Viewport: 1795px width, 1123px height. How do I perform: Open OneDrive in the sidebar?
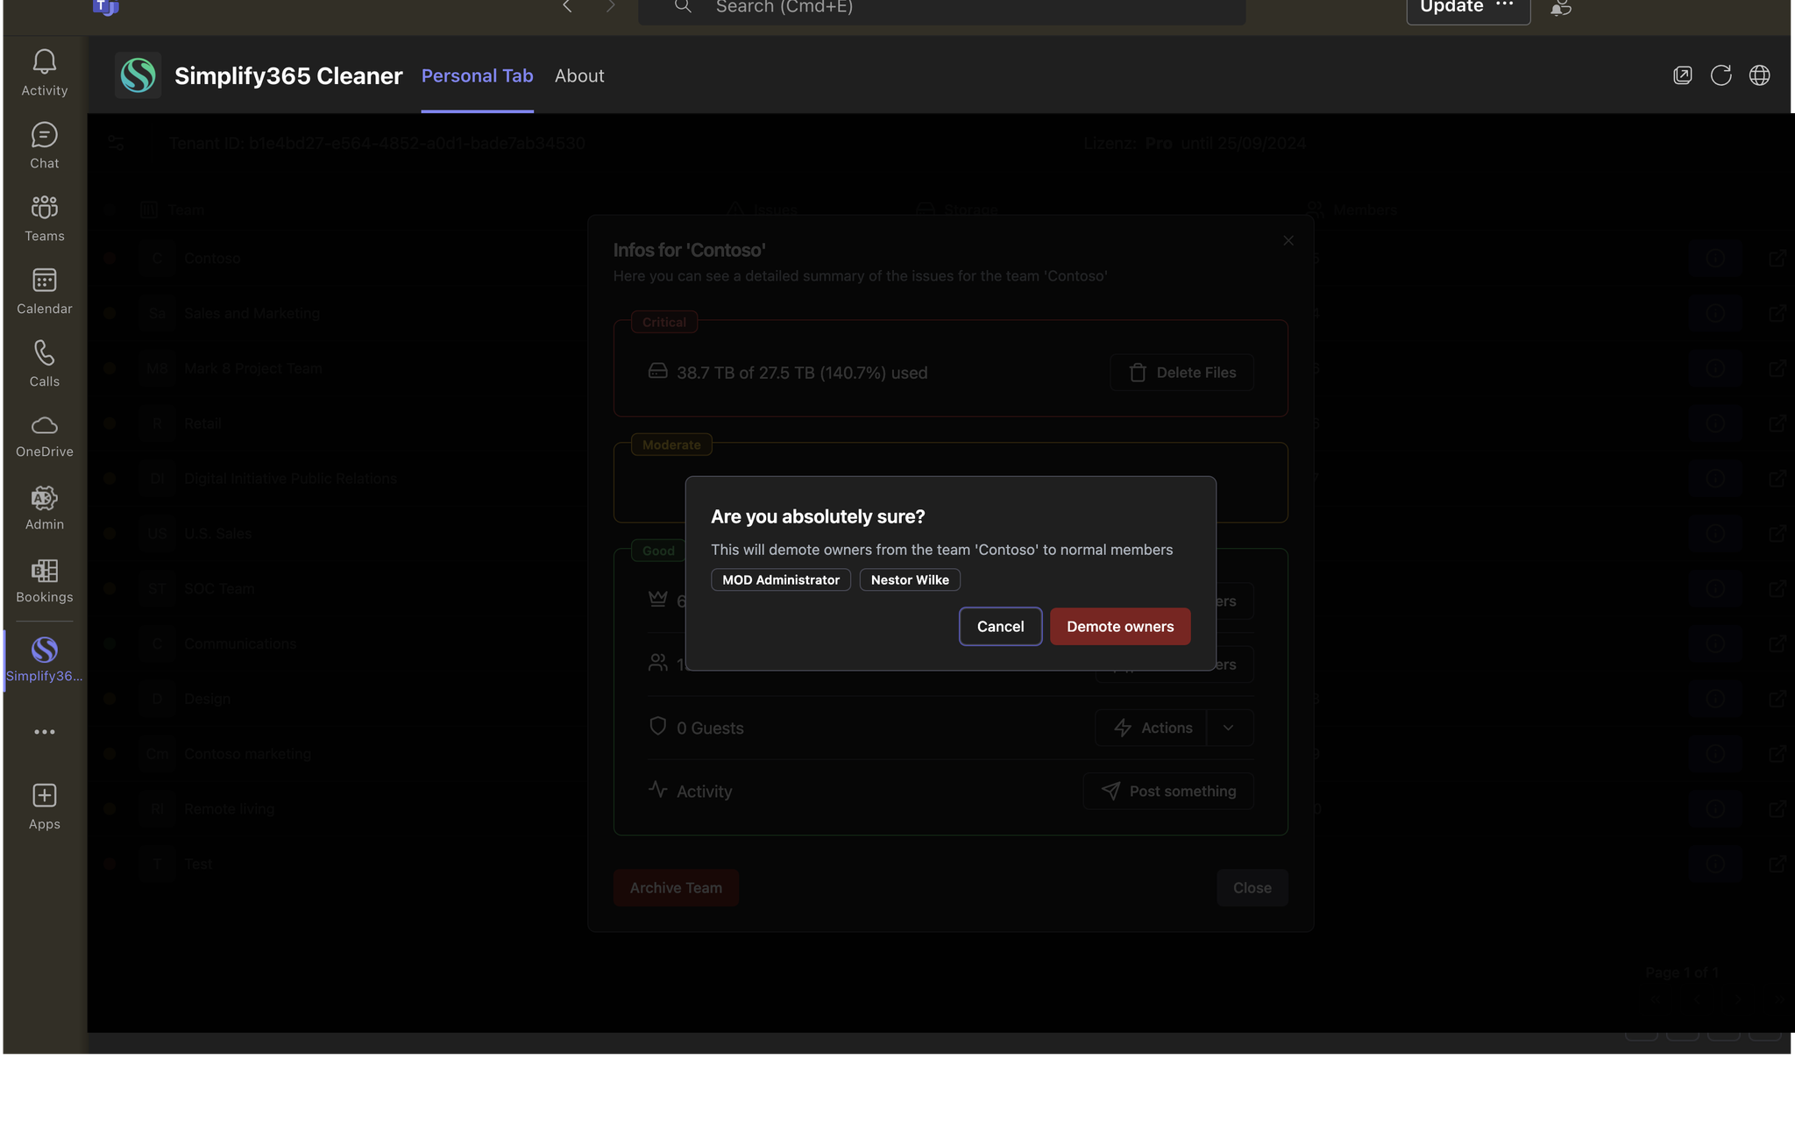pyautogui.click(x=45, y=437)
